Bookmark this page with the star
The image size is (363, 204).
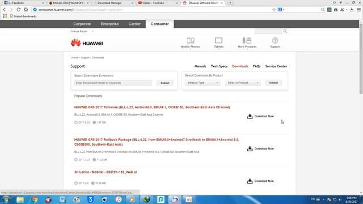tap(274, 10)
